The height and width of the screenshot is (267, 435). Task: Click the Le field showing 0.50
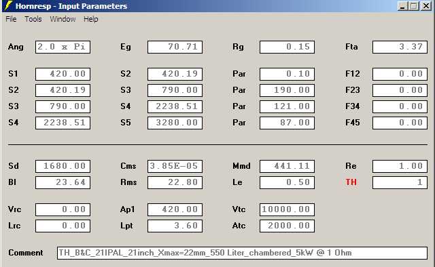(x=287, y=182)
